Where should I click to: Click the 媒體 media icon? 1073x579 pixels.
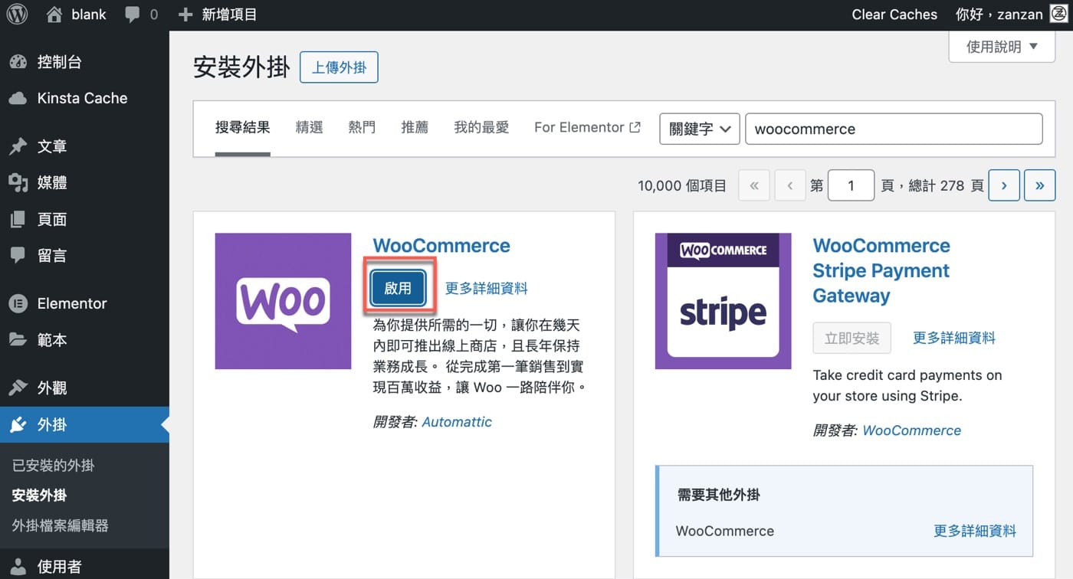[x=18, y=182]
